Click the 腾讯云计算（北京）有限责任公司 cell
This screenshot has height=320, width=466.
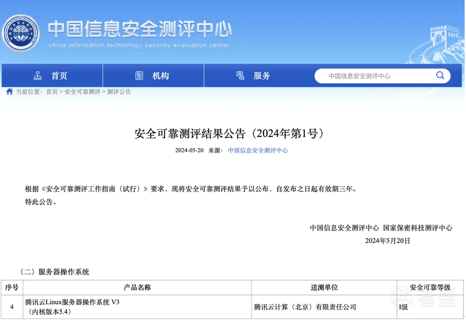click(324, 307)
